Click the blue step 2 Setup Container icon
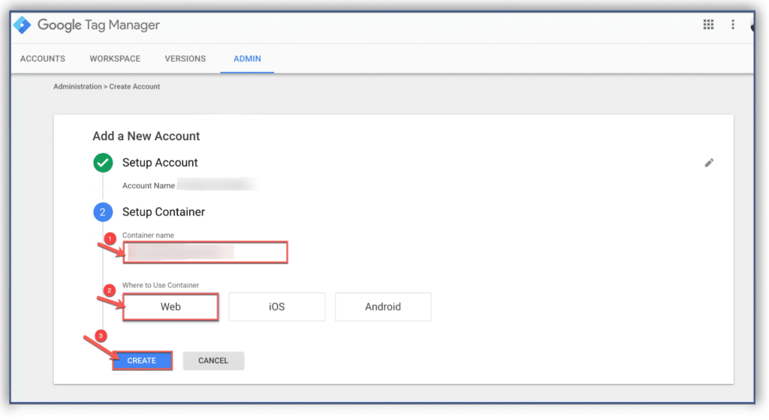Image resolution: width=769 pixels, height=420 pixels. click(103, 212)
